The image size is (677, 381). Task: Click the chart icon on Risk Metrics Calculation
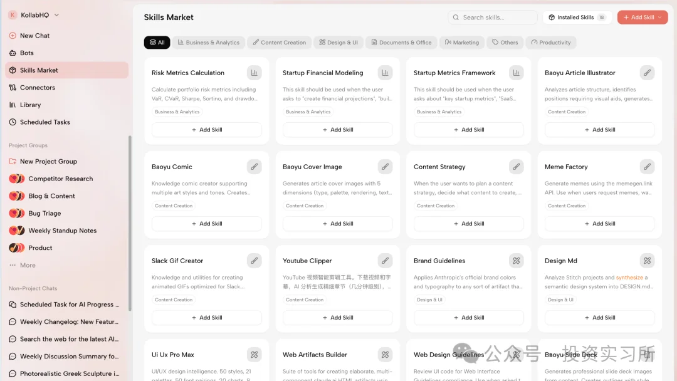254,73
